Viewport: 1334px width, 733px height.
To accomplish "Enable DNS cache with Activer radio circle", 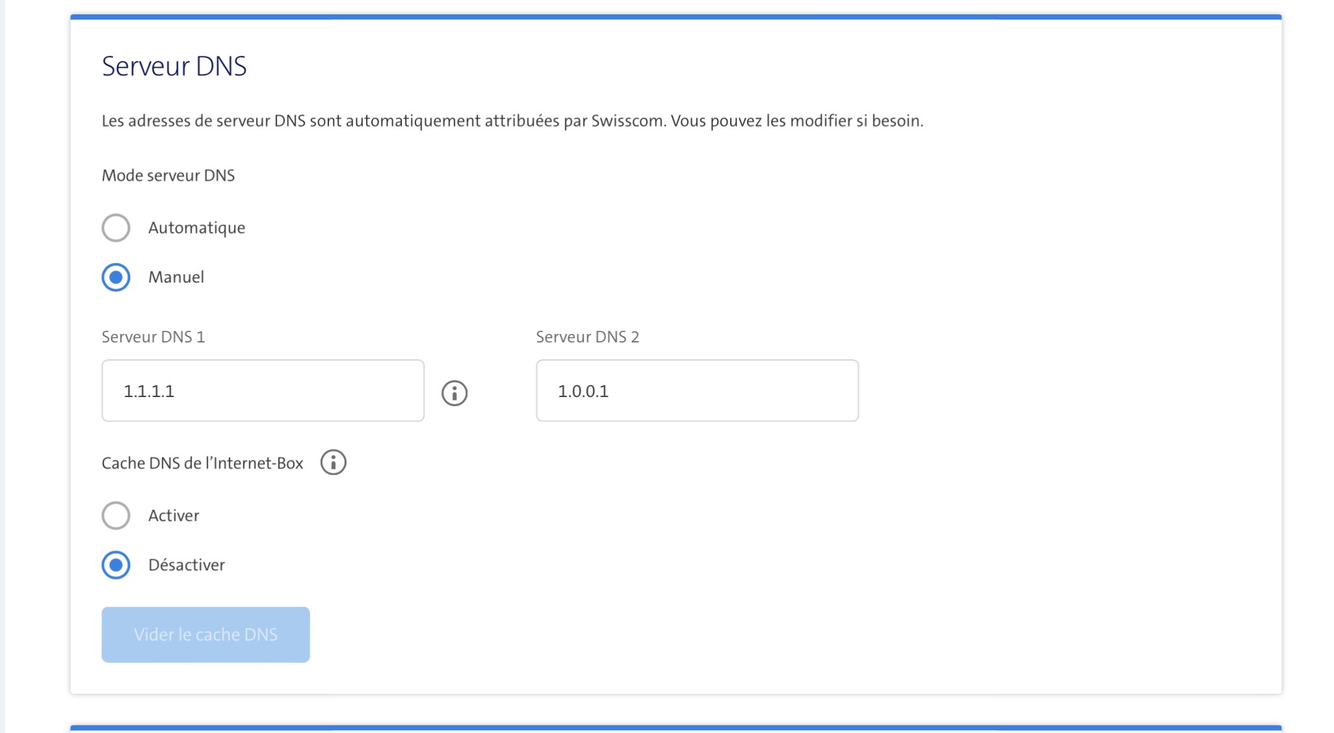I will coord(116,516).
